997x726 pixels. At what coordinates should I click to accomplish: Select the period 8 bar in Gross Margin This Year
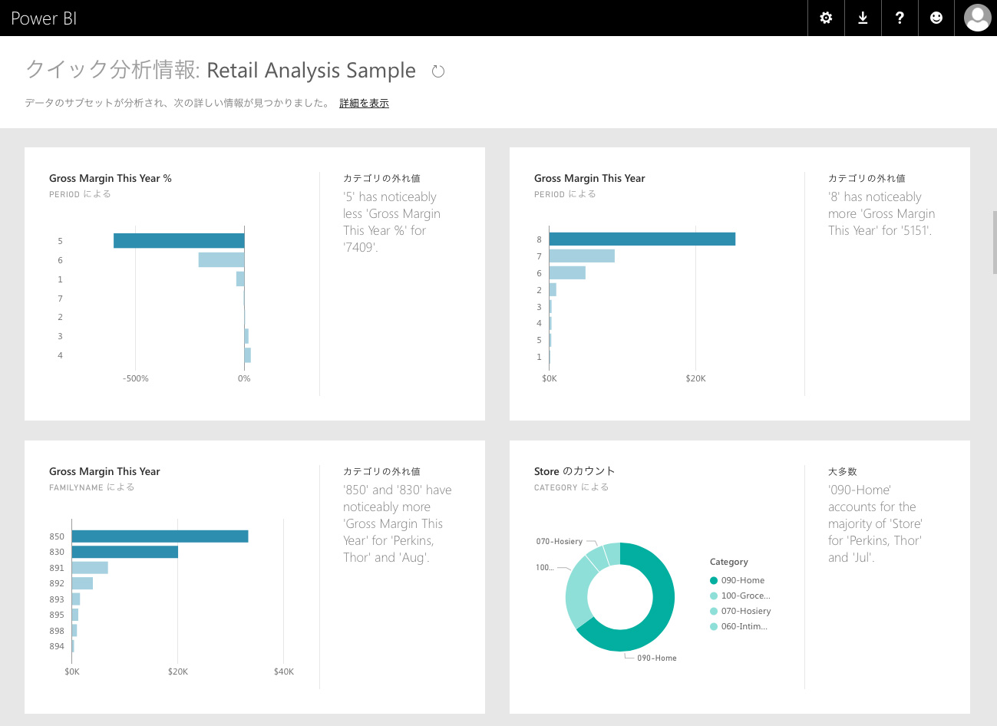click(642, 239)
